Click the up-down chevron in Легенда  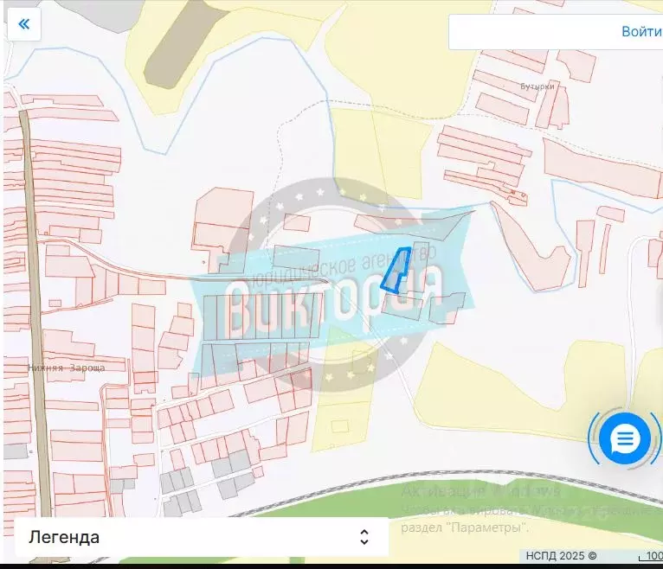tap(364, 537)
